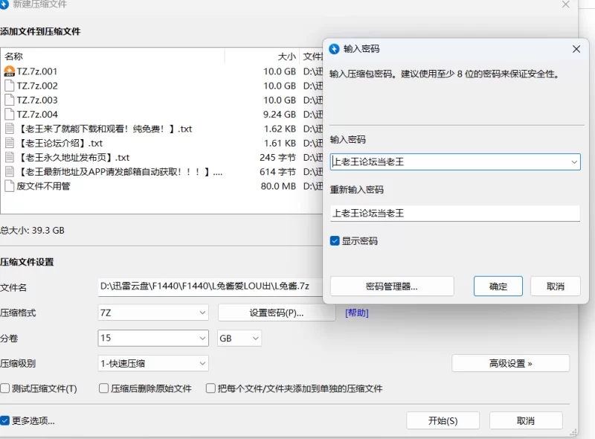Sort list by 大小 column header
The height and width of the screenshot is (439, 595).
(286, 57)
